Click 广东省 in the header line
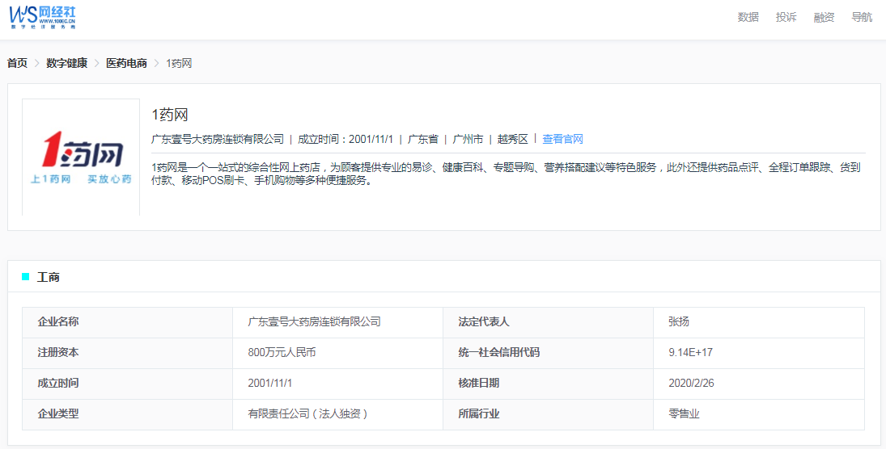886x449 pixels. (422, 139)
